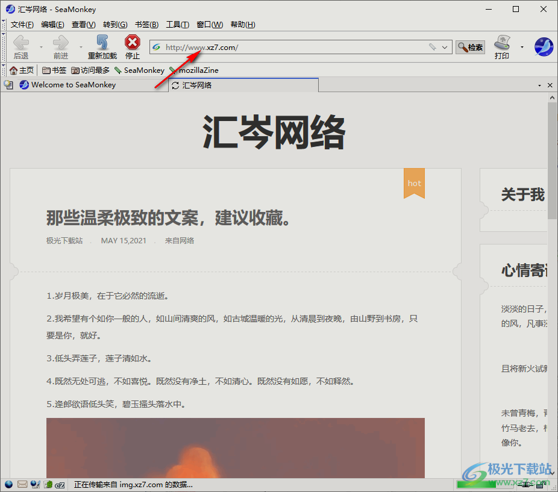558x492 pixels.
Task: Click the vertical scrollbar thumb
Action: 552,160
